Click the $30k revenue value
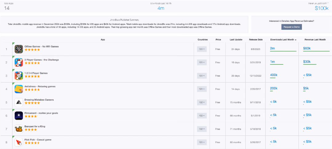Screen dimensions: 332x149 pyautogui.click(x=307, y=62)
